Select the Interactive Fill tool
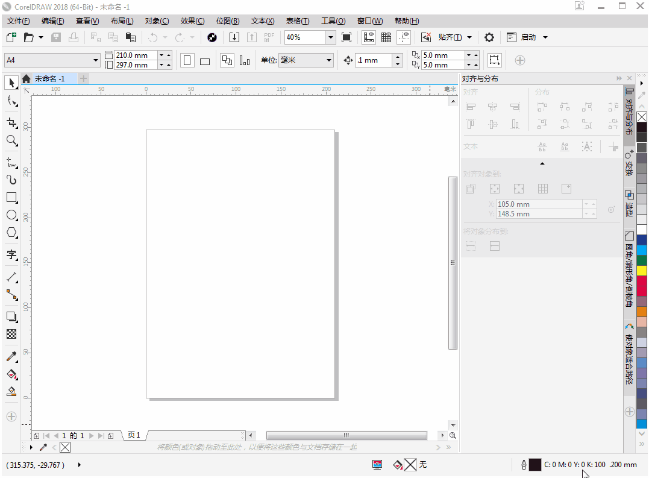This screenshot has width=649, height=478. pyautogui.click(x=11, y=374)
